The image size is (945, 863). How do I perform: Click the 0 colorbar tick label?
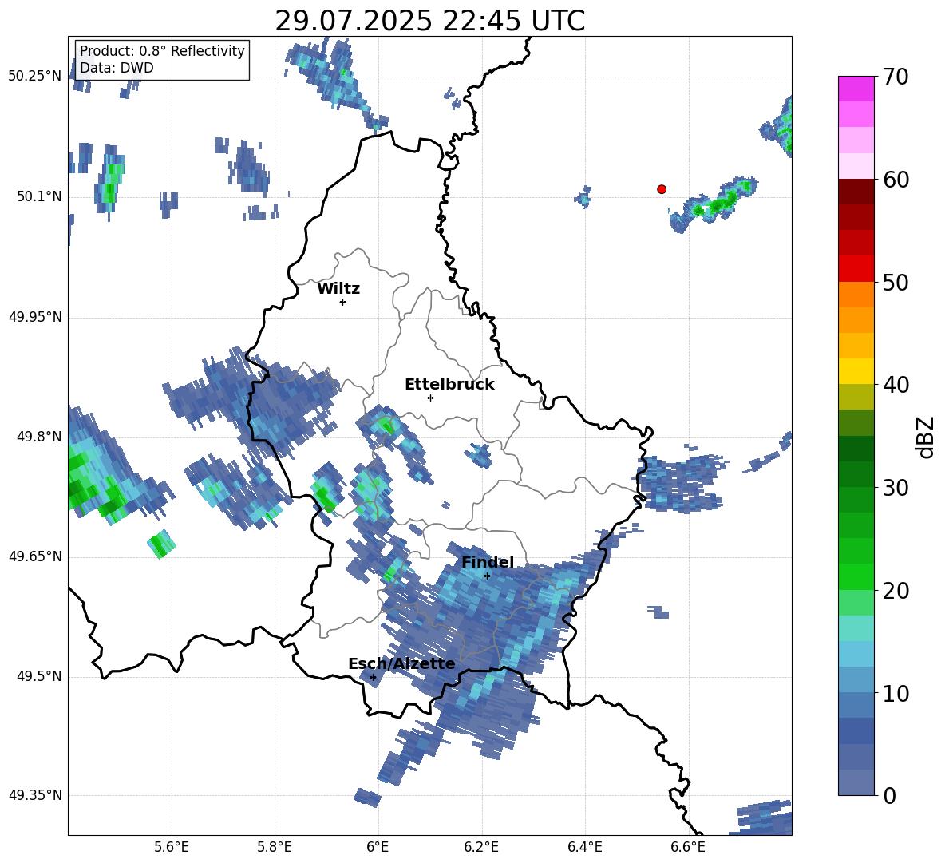(x=889, y=796)
